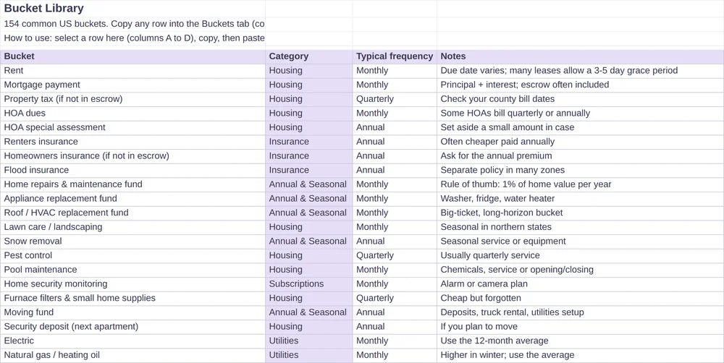Click 'Quarterly' frequency in Pest control row
The width and height of the screenshot is (724, 363).
coord(395,255)
